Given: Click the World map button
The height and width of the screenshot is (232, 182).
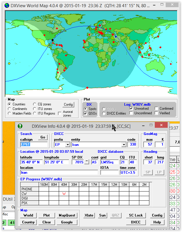Looking at the screenshot, I should [x=28, y=215].
